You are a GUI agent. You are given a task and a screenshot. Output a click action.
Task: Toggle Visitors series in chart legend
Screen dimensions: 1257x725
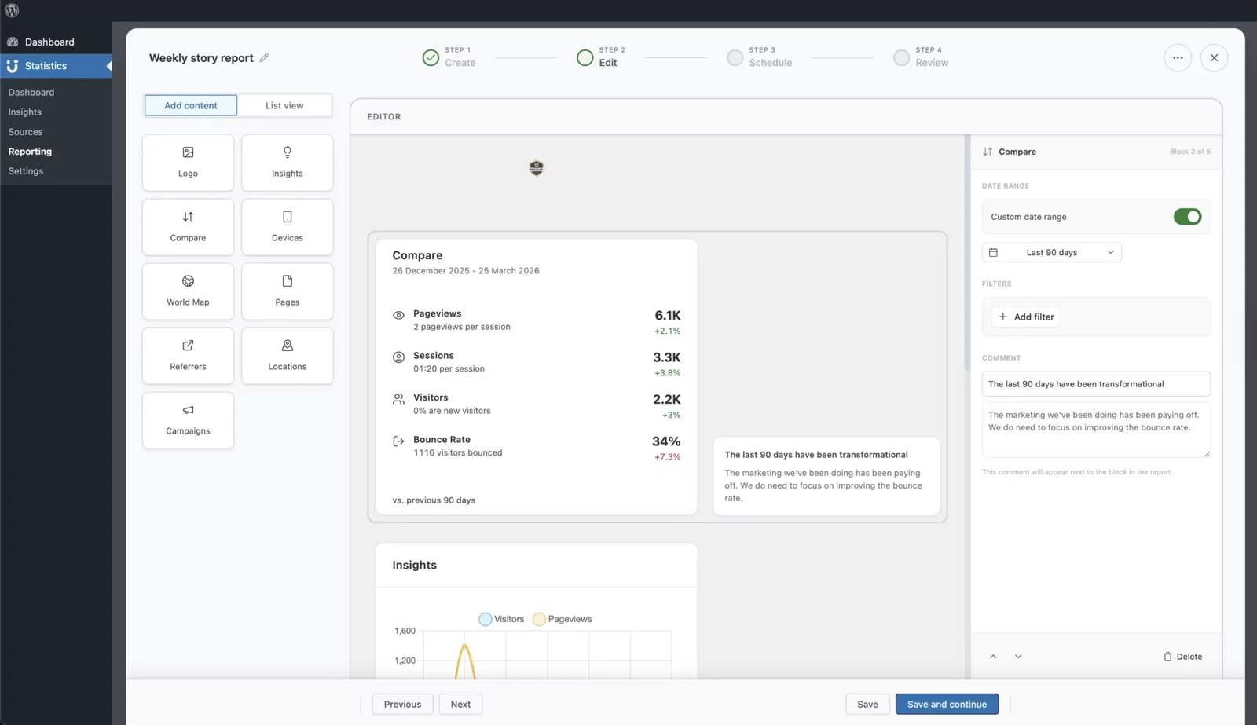pos(501,619)
